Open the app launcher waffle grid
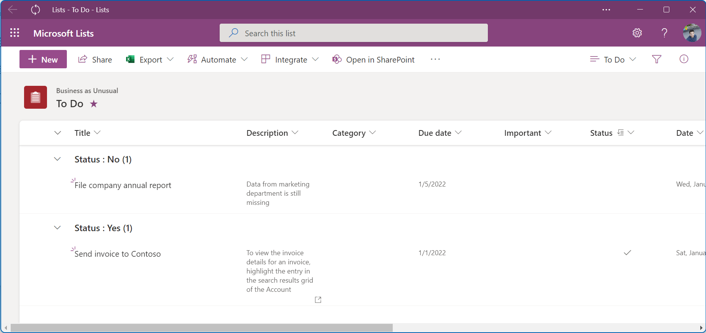The image size is (706, 333). 15,33
